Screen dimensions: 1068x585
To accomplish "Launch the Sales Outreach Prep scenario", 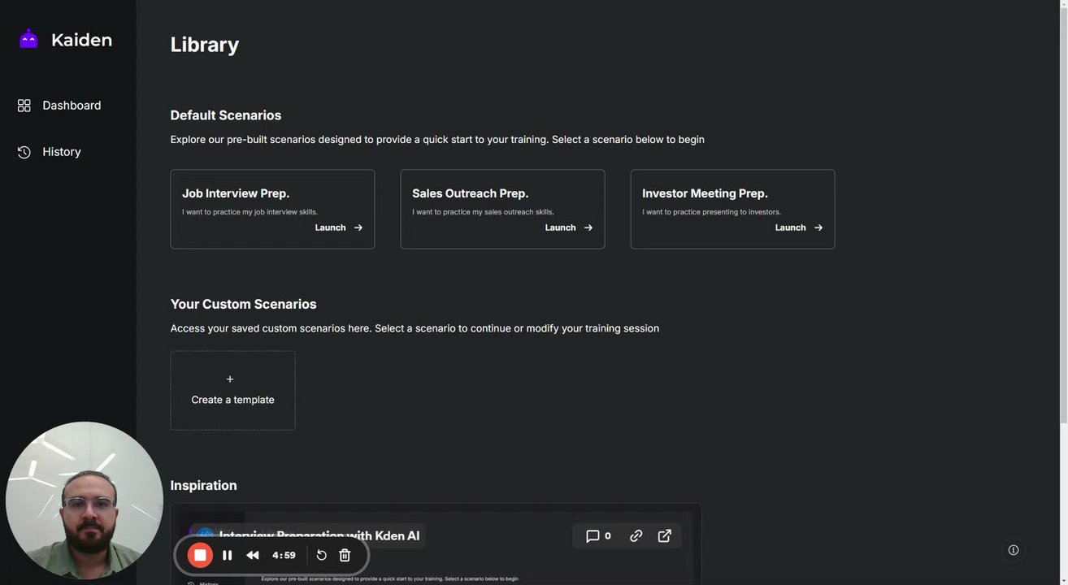I will pyautogui.click(x=568, y=227).
